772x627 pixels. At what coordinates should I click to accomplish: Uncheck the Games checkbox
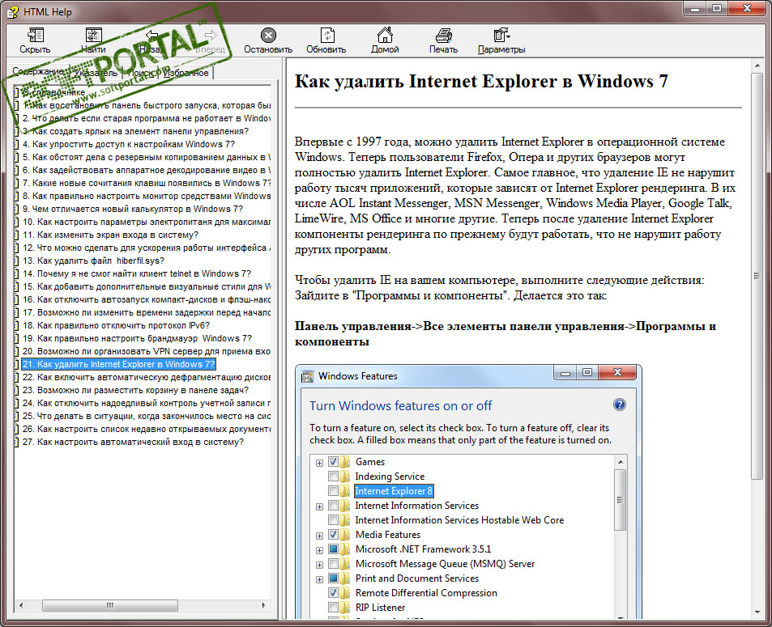[333, 462]
